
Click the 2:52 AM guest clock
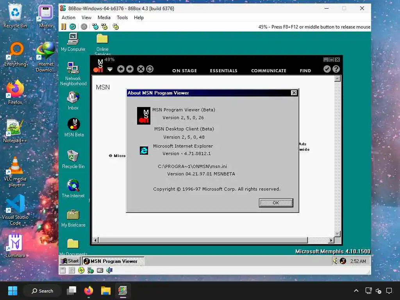point(358,261)
